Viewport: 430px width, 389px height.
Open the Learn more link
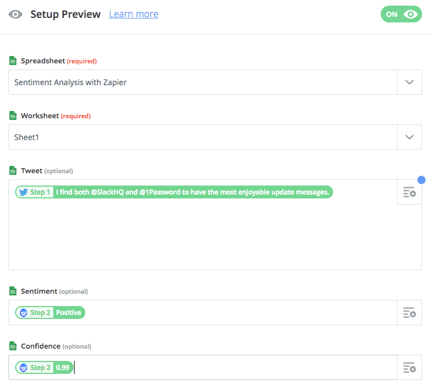(x=133, y=14)
